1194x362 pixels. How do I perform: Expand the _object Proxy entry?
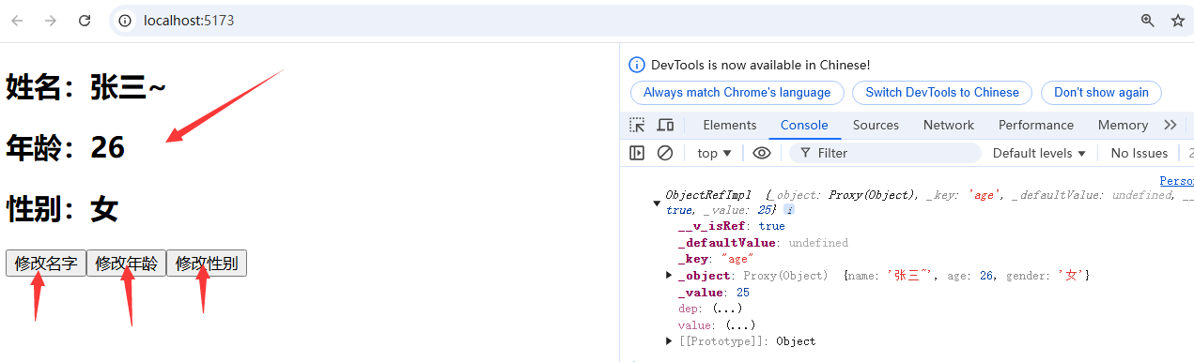point(669,275)
